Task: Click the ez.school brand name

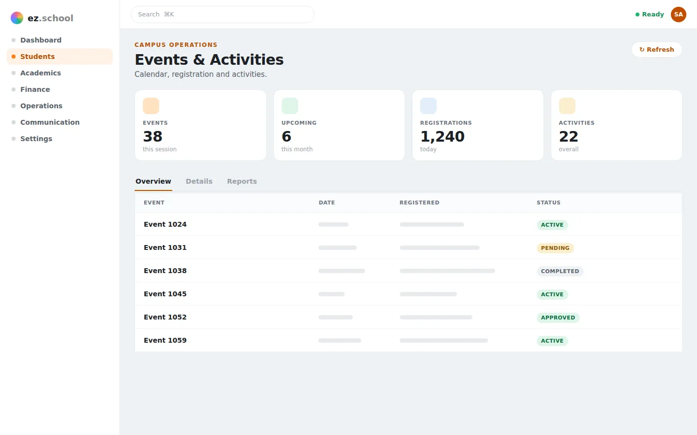Action: tap(50, 18)
